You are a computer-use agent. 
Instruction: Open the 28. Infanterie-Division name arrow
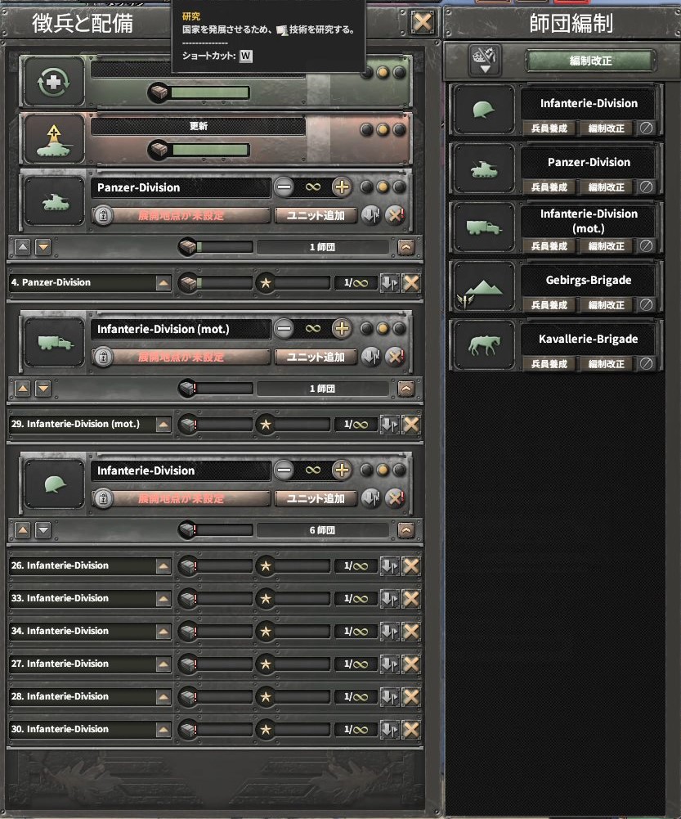164,697
